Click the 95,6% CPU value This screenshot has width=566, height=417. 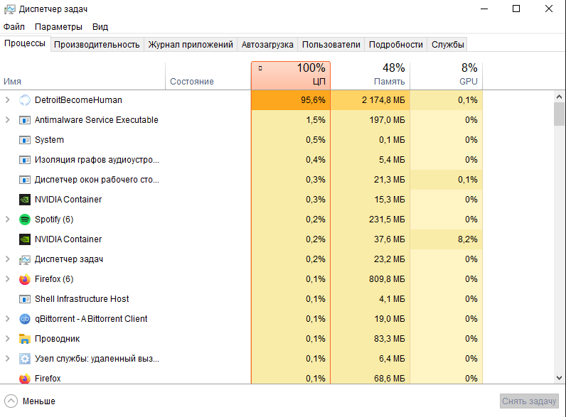tap(313, 100)
